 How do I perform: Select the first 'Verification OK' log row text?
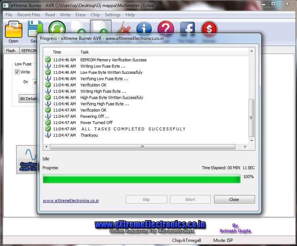(x=93, y=85)
